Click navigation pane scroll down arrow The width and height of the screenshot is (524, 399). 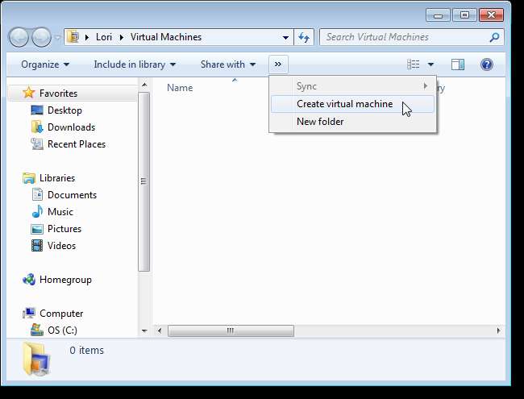tap(144, 330)
